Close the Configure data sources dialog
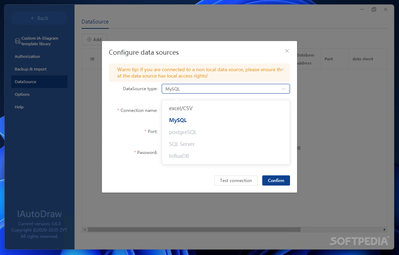The height and width of the screenshot is (255, 399). click(287, 51)
